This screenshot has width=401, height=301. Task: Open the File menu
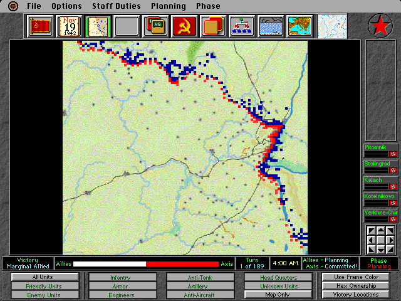(34, 6)
